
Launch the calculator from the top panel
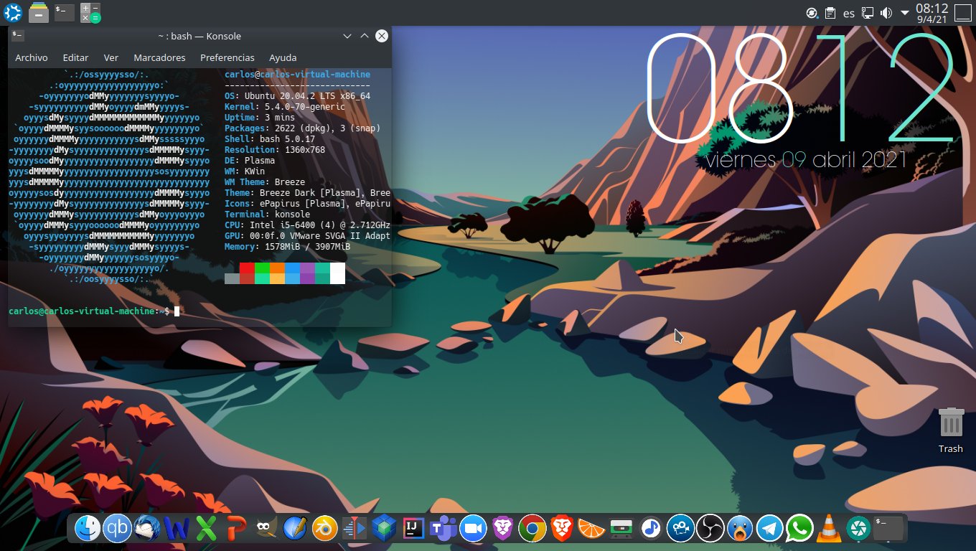tap(90, 12)
